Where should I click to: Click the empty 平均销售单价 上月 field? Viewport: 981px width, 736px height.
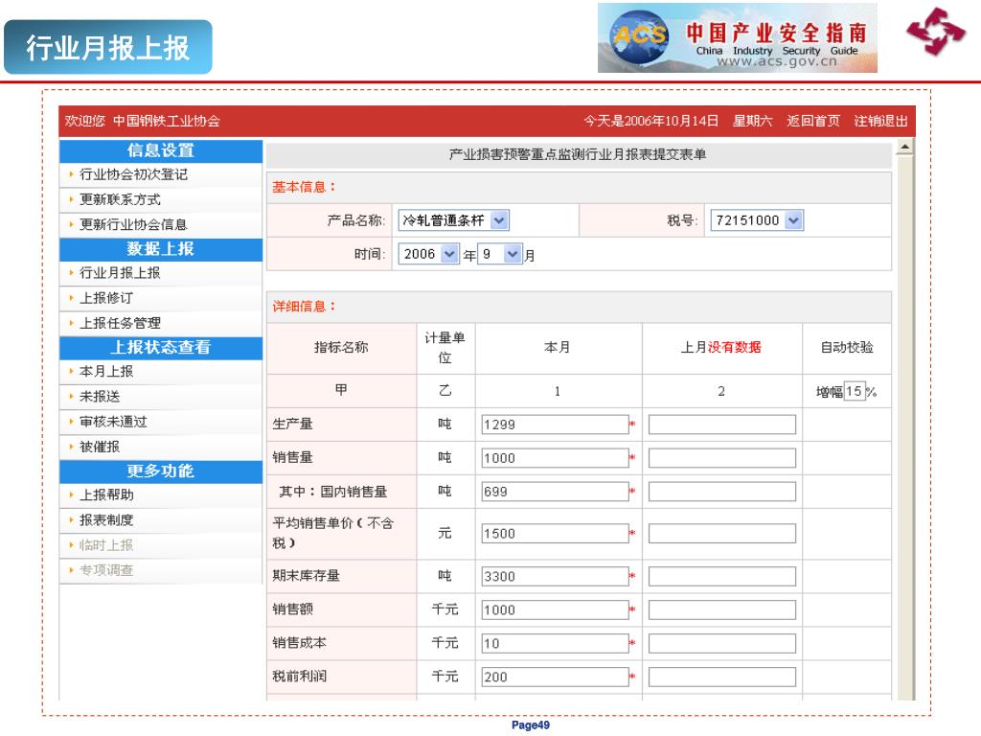pyautogui.click(x=722, y=533)
